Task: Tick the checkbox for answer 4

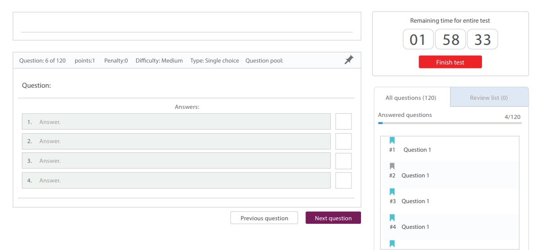Action: click(x=343, y=180)
